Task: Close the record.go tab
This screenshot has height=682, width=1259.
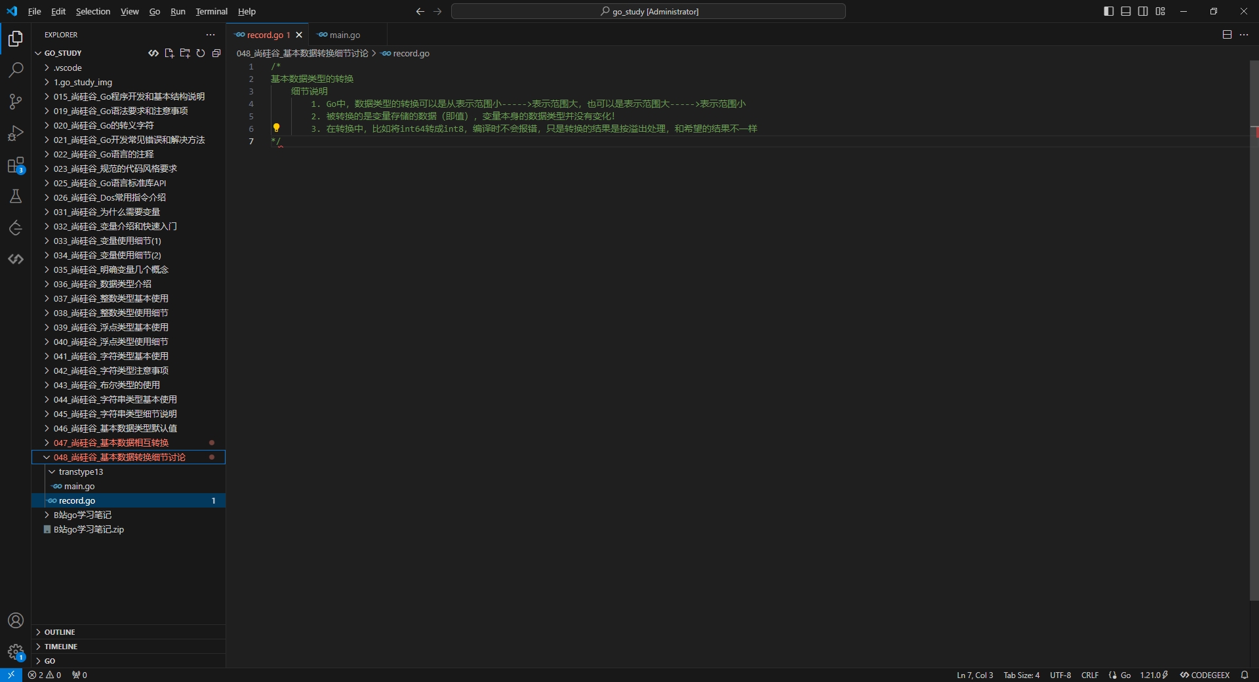Action: tap(299, 35)
